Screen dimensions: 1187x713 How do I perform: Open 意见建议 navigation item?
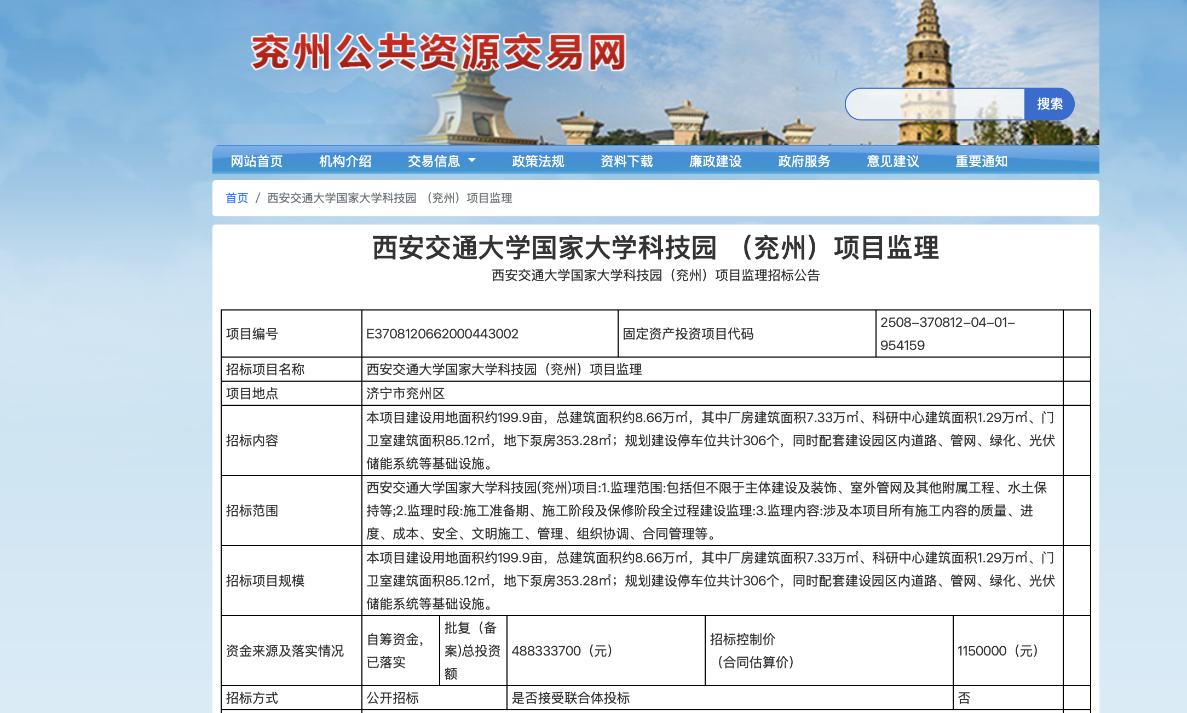tap(892, 161)
